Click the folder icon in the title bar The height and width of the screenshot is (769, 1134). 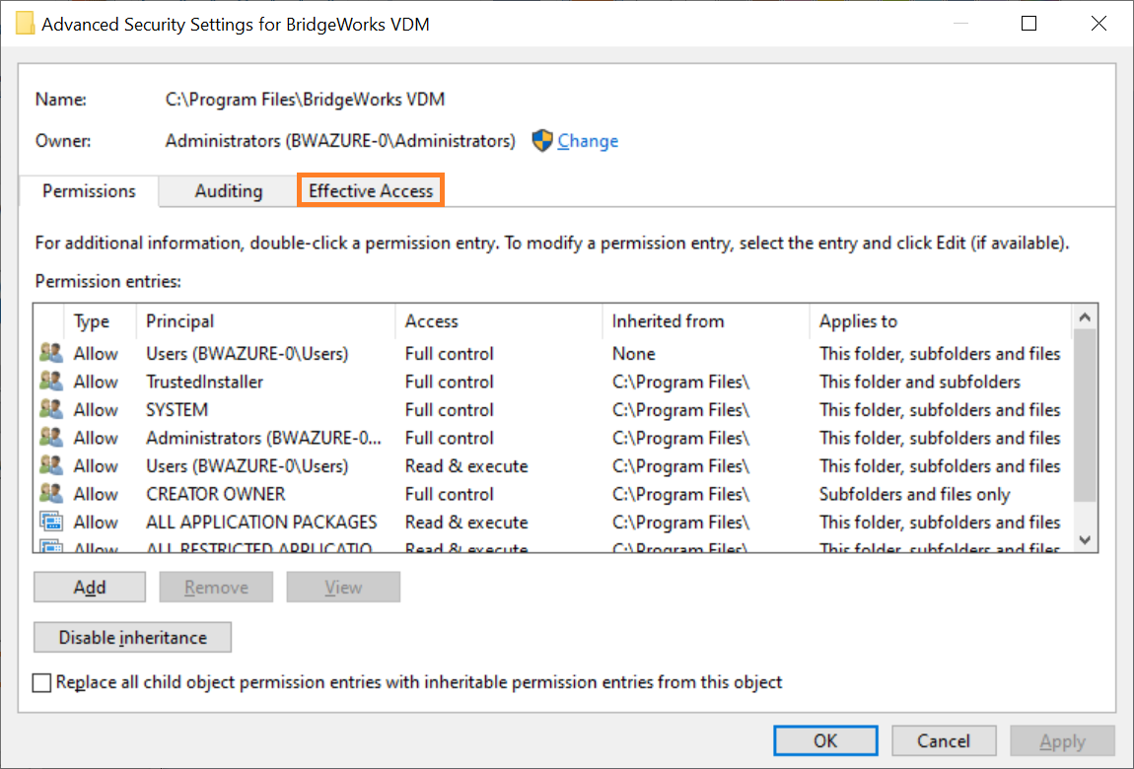[26, 24]
